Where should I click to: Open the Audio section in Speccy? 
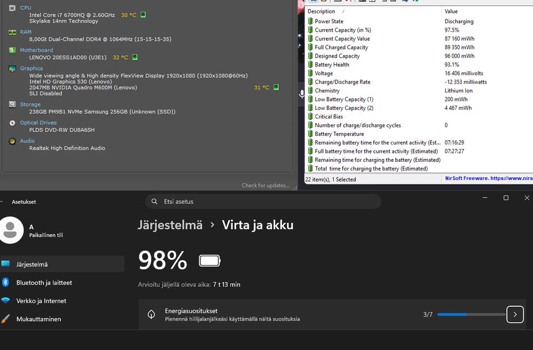[27, 141]
